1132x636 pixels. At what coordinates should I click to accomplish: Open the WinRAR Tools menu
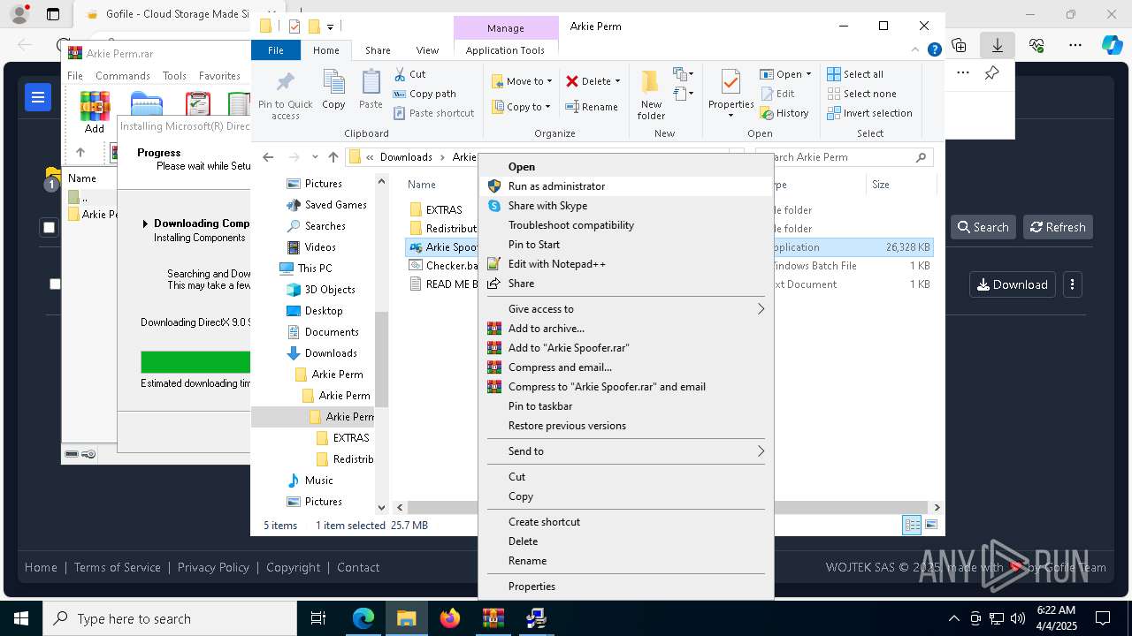click(x=174, y=76)
